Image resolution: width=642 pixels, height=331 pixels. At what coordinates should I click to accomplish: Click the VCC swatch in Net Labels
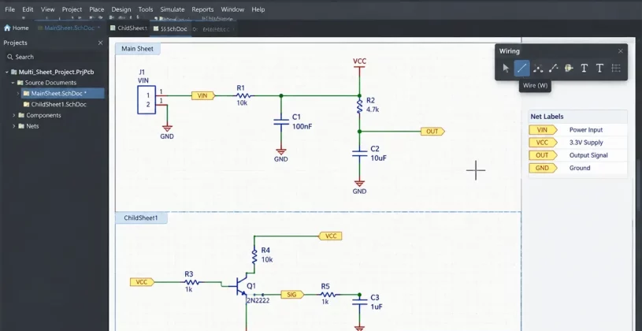543,143
